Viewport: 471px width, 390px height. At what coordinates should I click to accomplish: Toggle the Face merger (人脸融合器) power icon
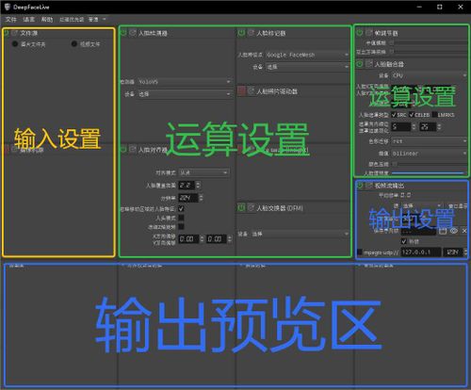click(360, 64)
